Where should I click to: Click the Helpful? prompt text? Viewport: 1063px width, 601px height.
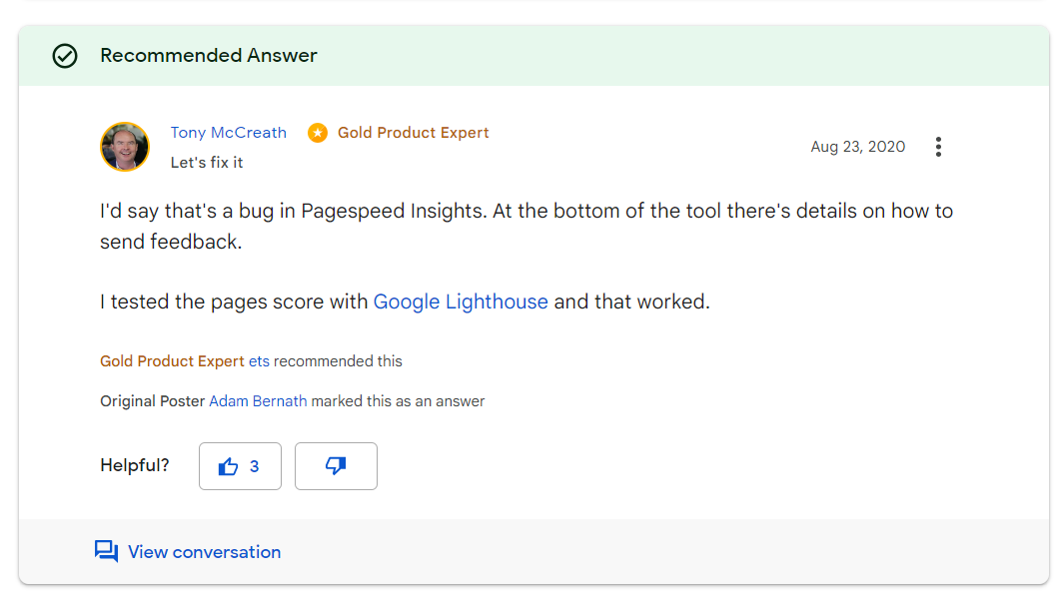click(134, 465)
